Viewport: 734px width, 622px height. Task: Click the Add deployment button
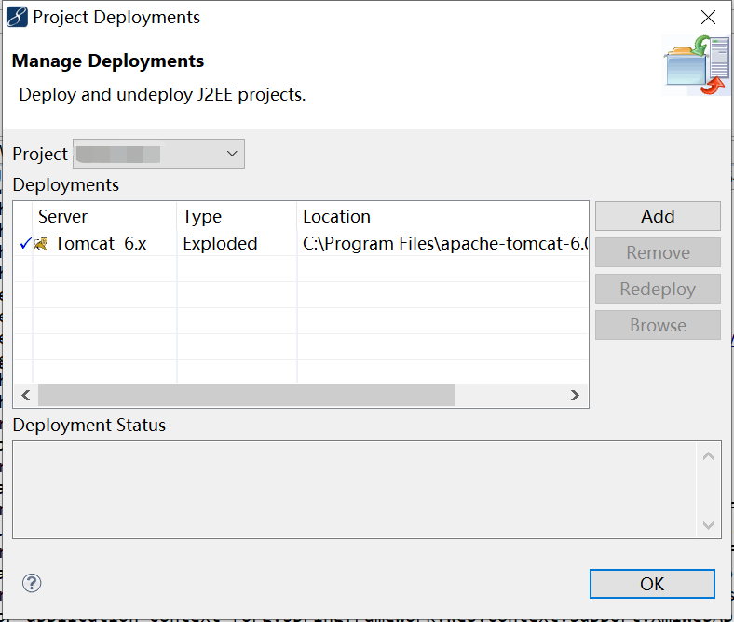click(x=658, y=216)
